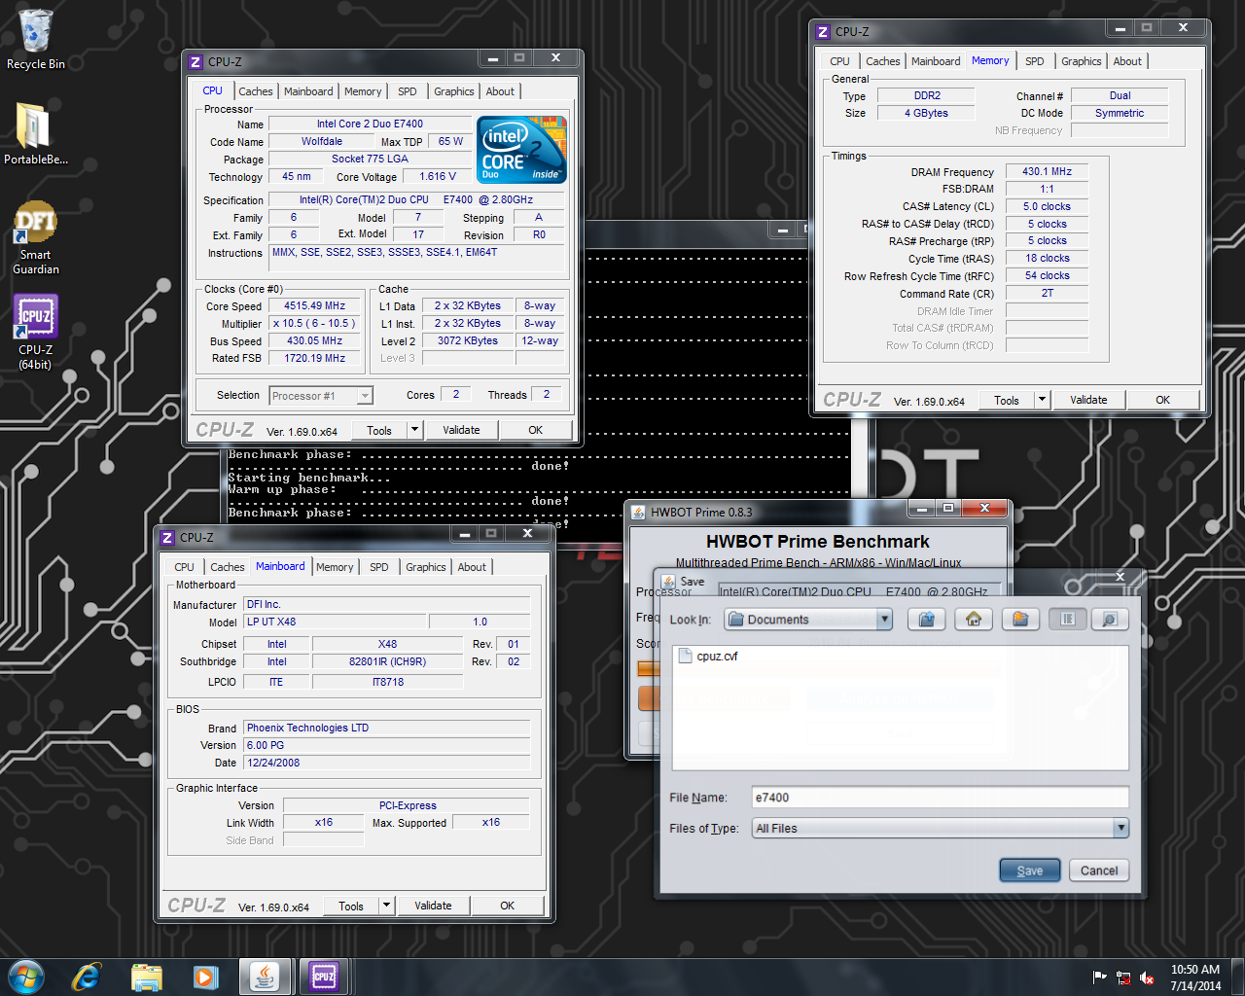Select Memory tab in CPU-Z Mainboard window
This screenshot has height=996, width=1245.
point(335,567)
